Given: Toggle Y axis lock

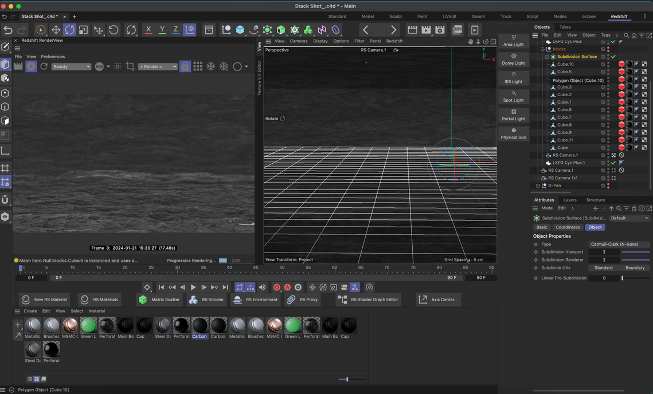Looking at the screenshot, I should [x=162, y=30].
